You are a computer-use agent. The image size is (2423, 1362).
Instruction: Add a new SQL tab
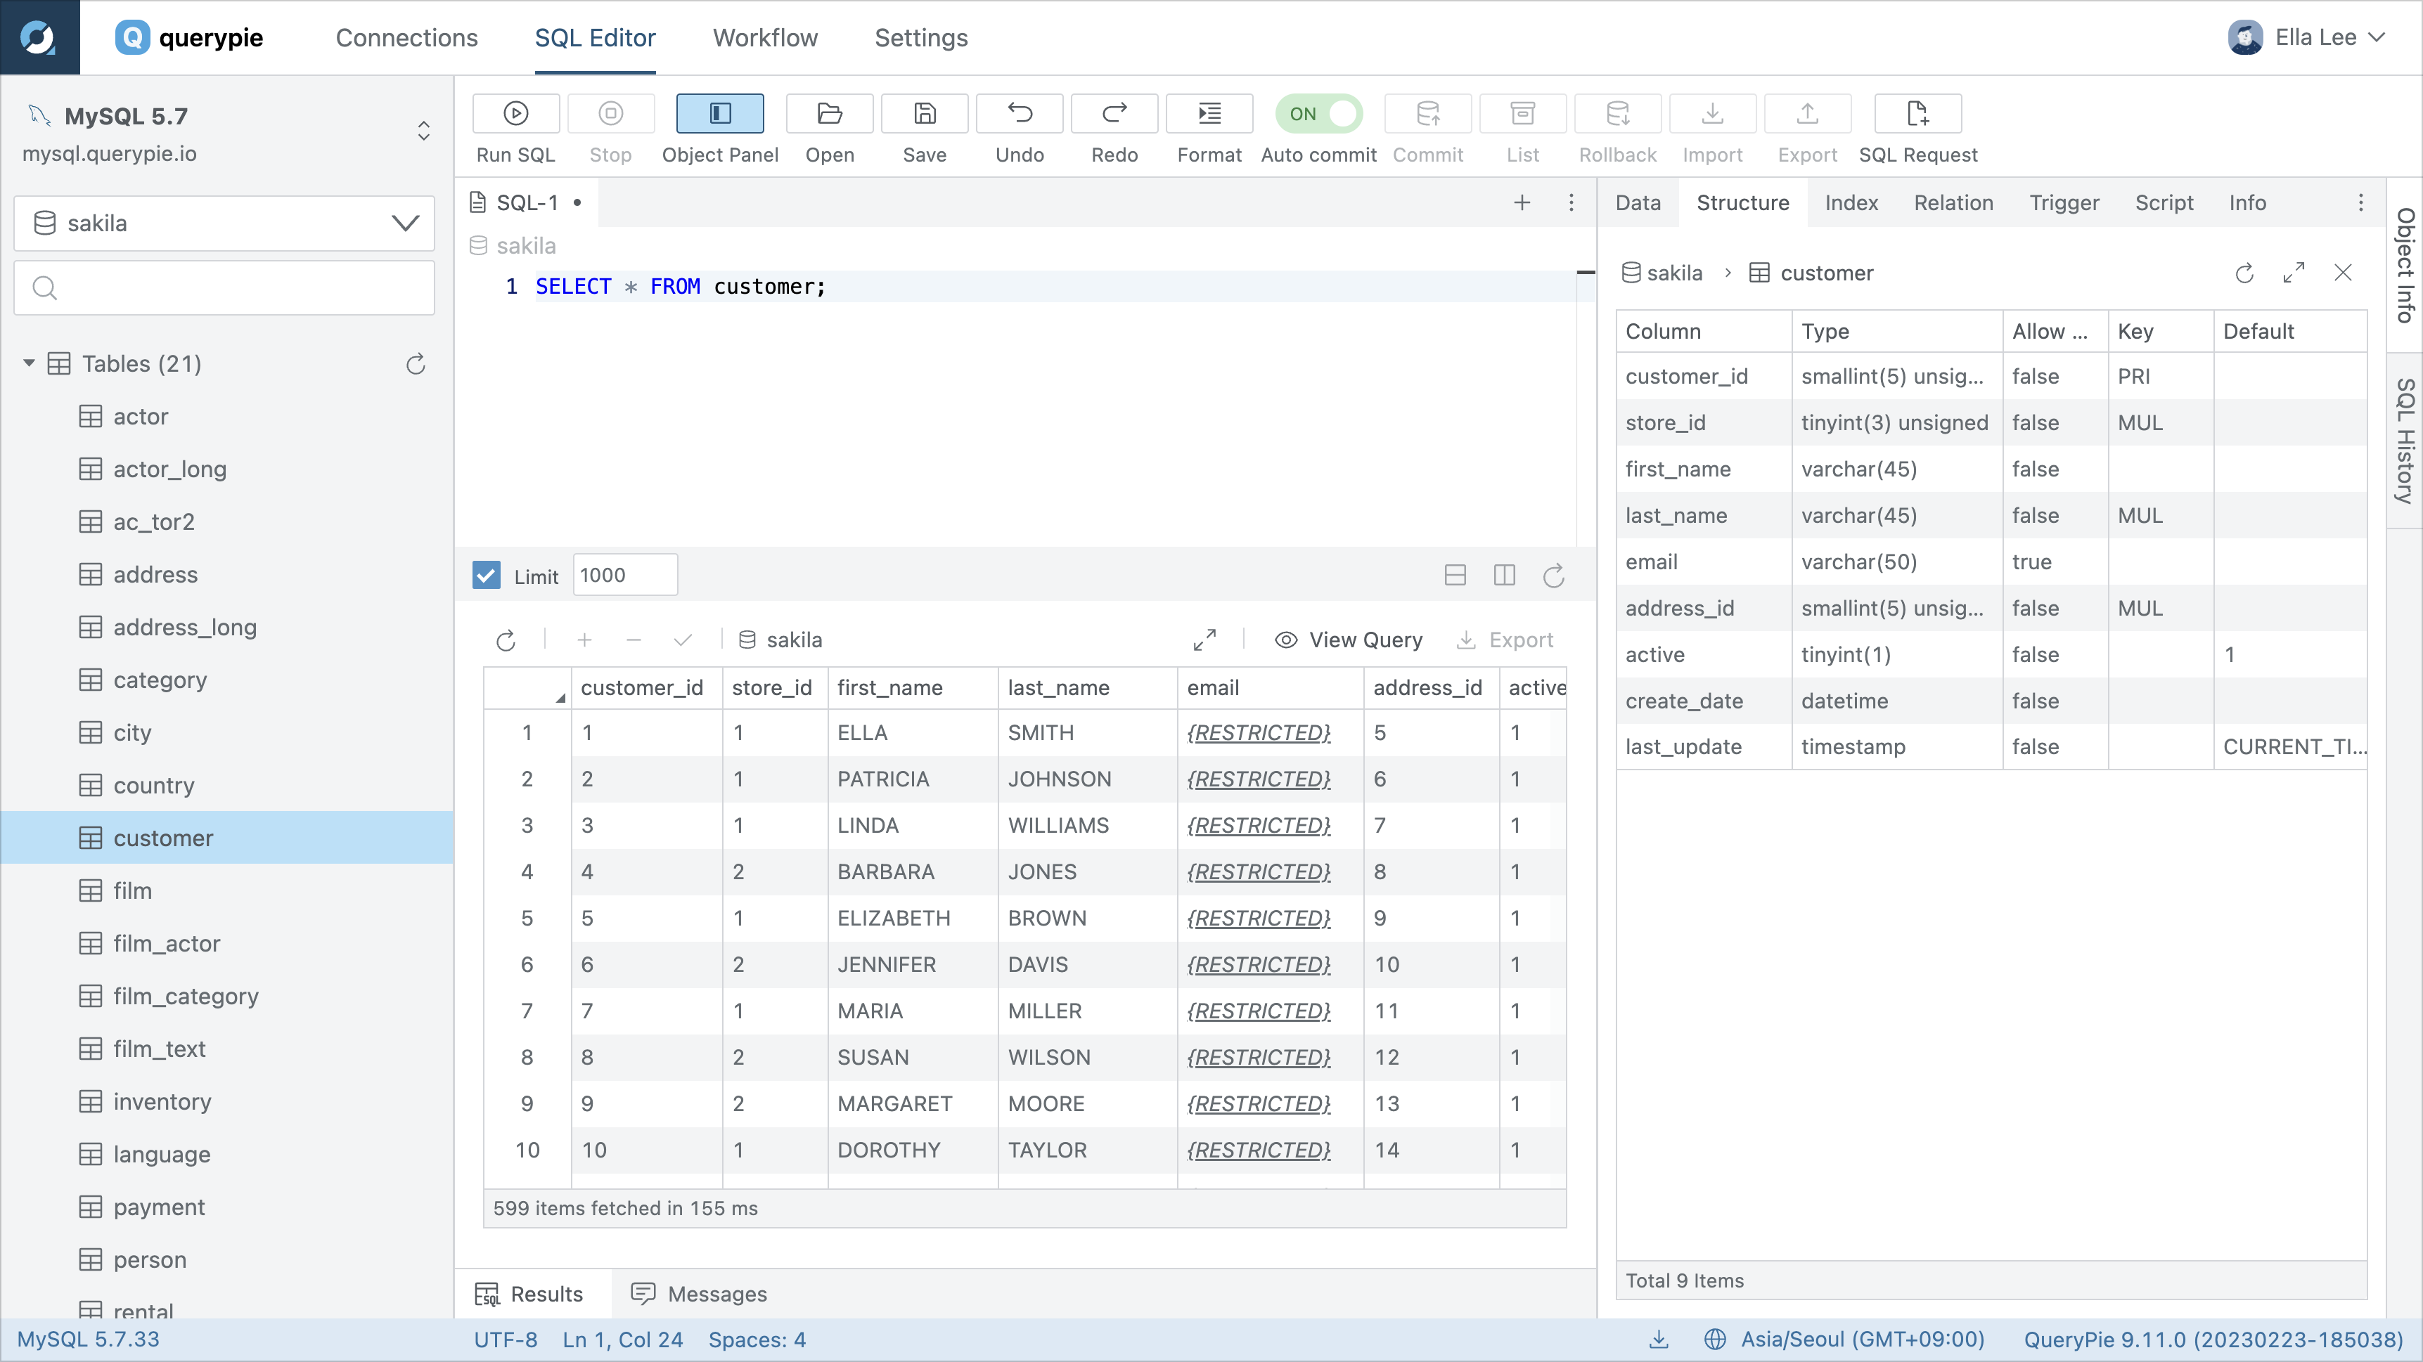click(1522, 202)
